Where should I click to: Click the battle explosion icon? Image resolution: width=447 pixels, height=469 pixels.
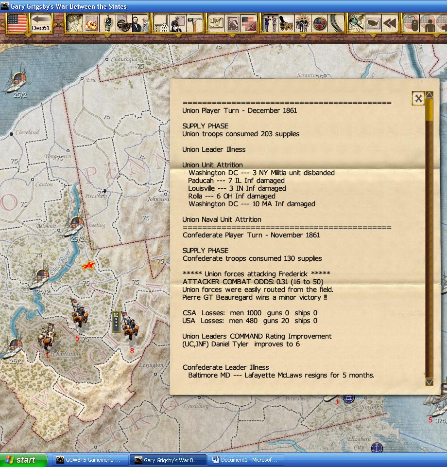click(91, 23)
